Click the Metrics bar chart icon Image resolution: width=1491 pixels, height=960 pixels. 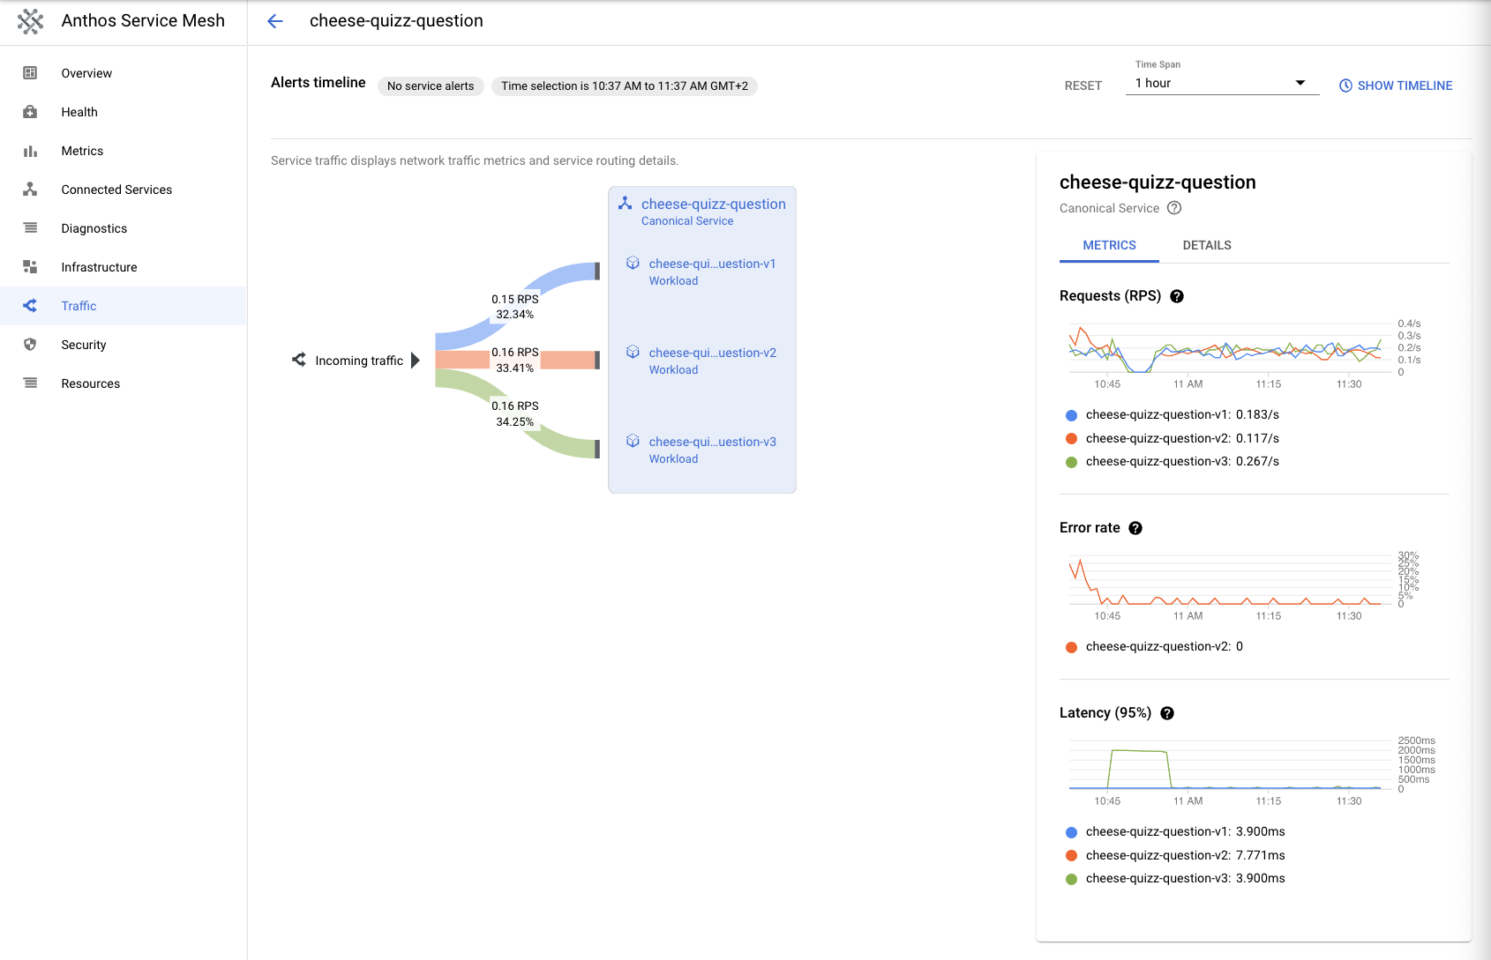30,151
